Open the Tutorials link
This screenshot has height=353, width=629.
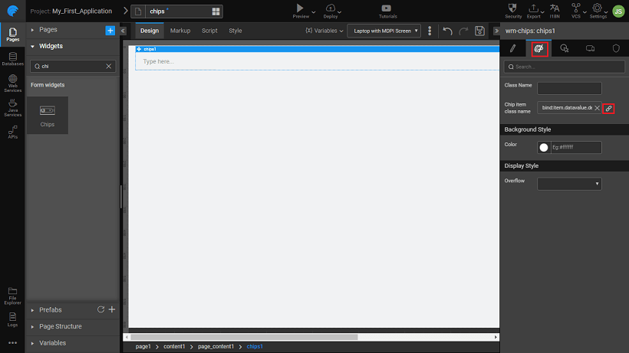388,11
